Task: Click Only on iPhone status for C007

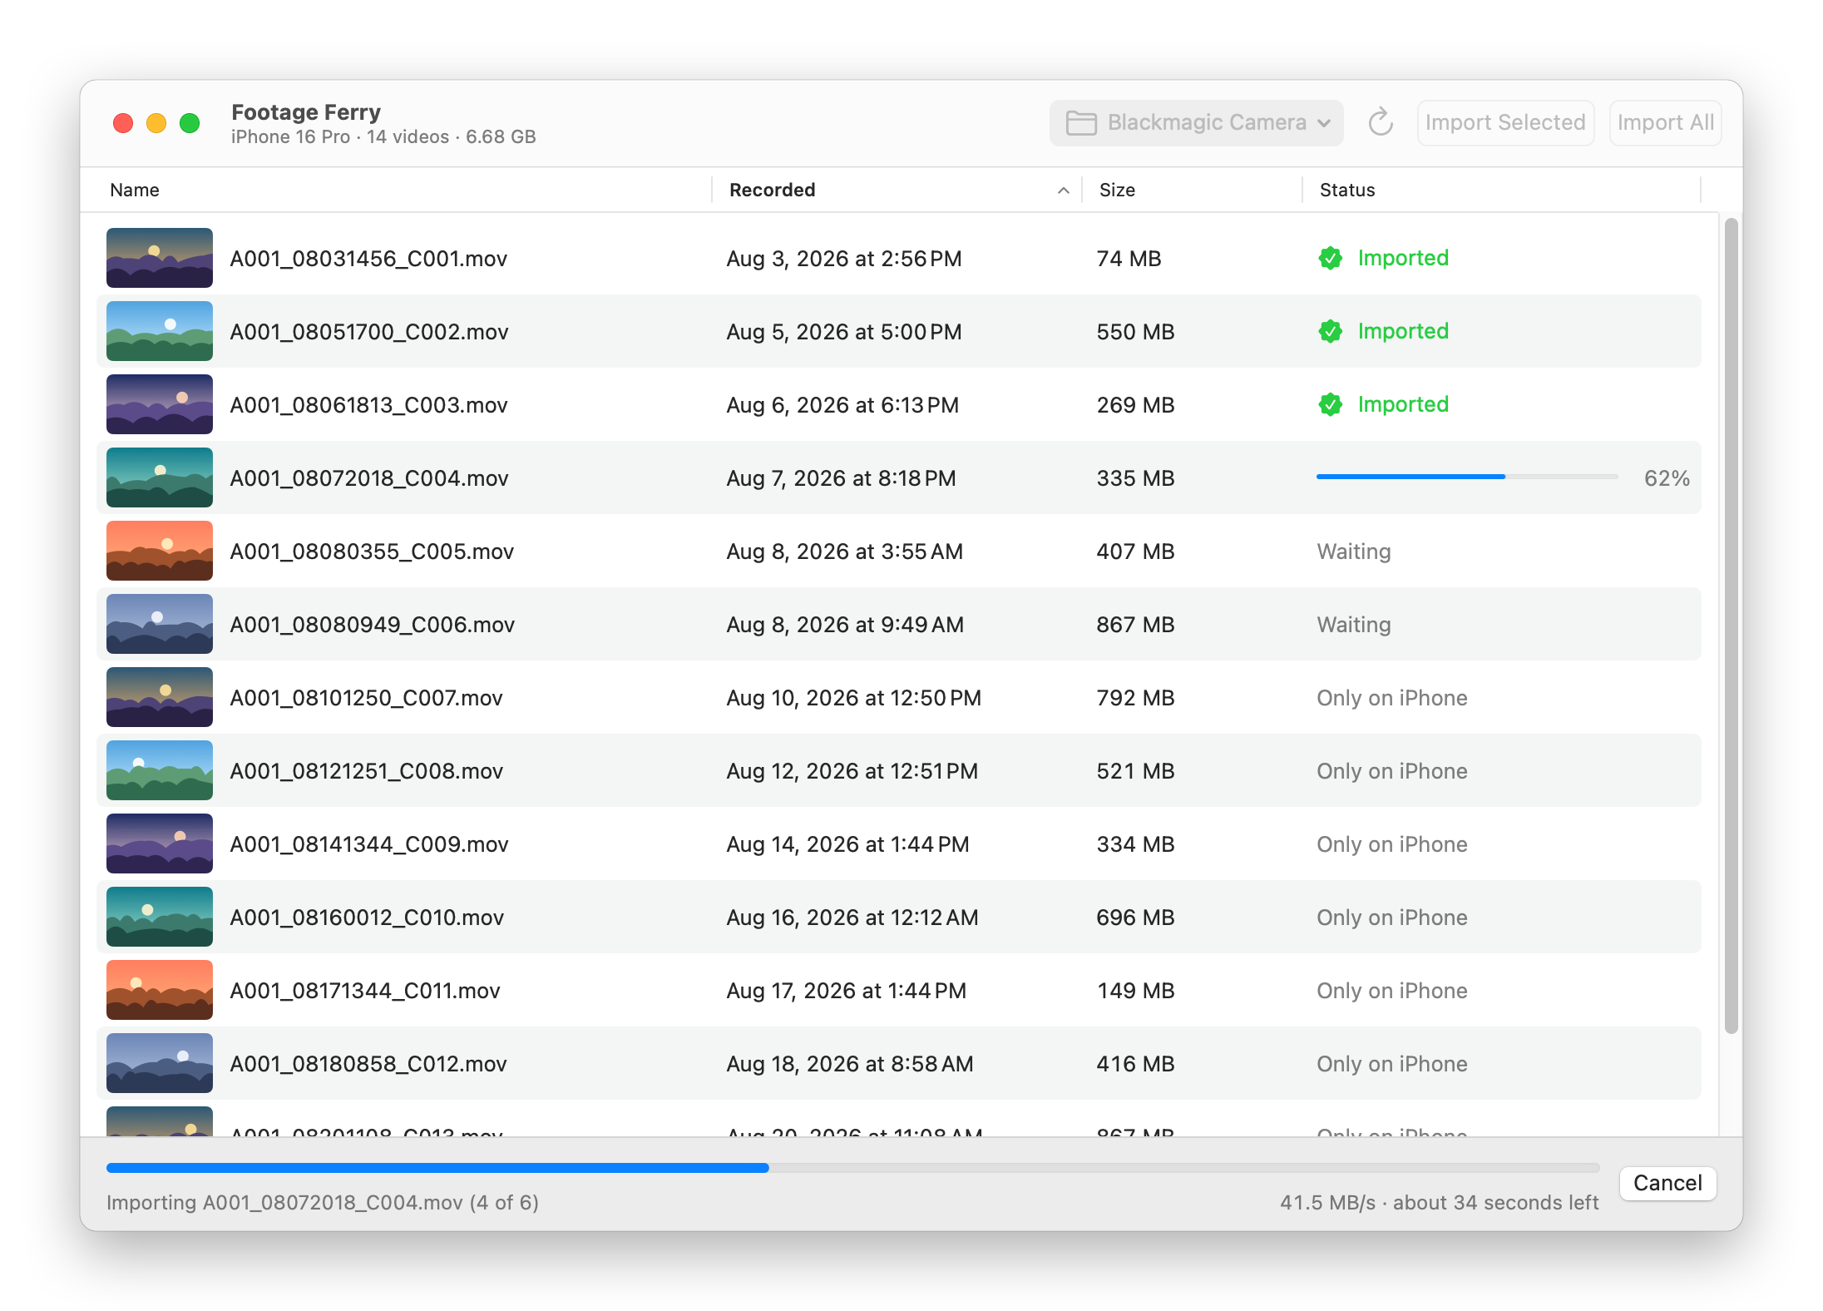Action: pyautogui.click(x=1392, y=698)
